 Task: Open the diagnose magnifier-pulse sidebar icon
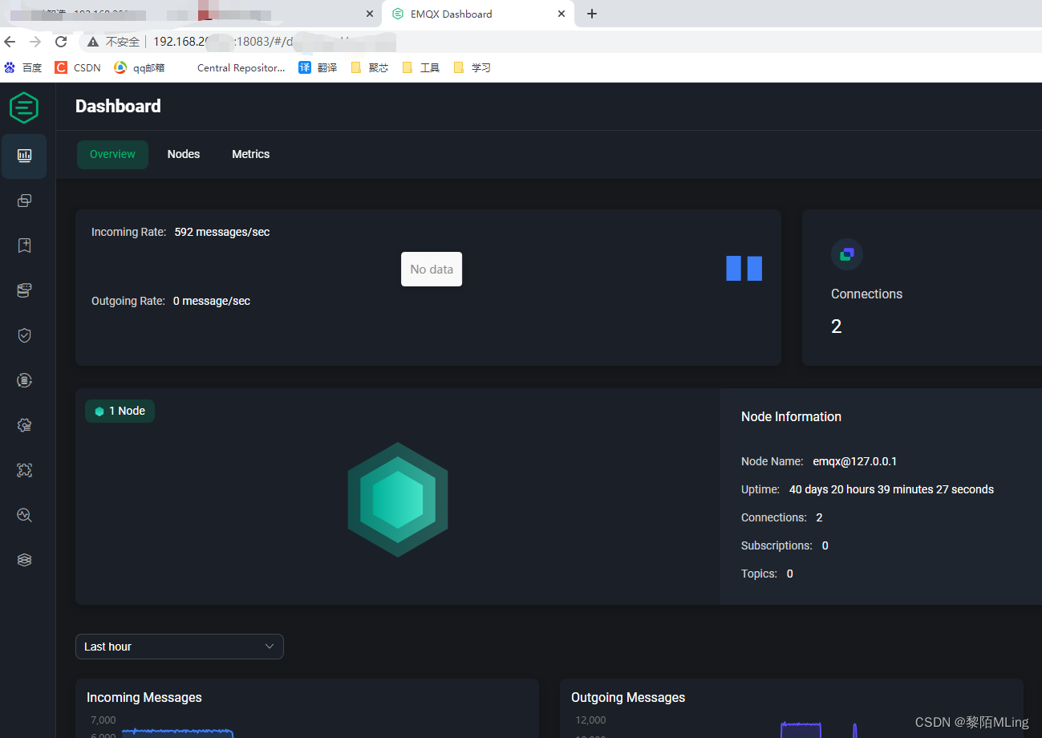[24, 515]
